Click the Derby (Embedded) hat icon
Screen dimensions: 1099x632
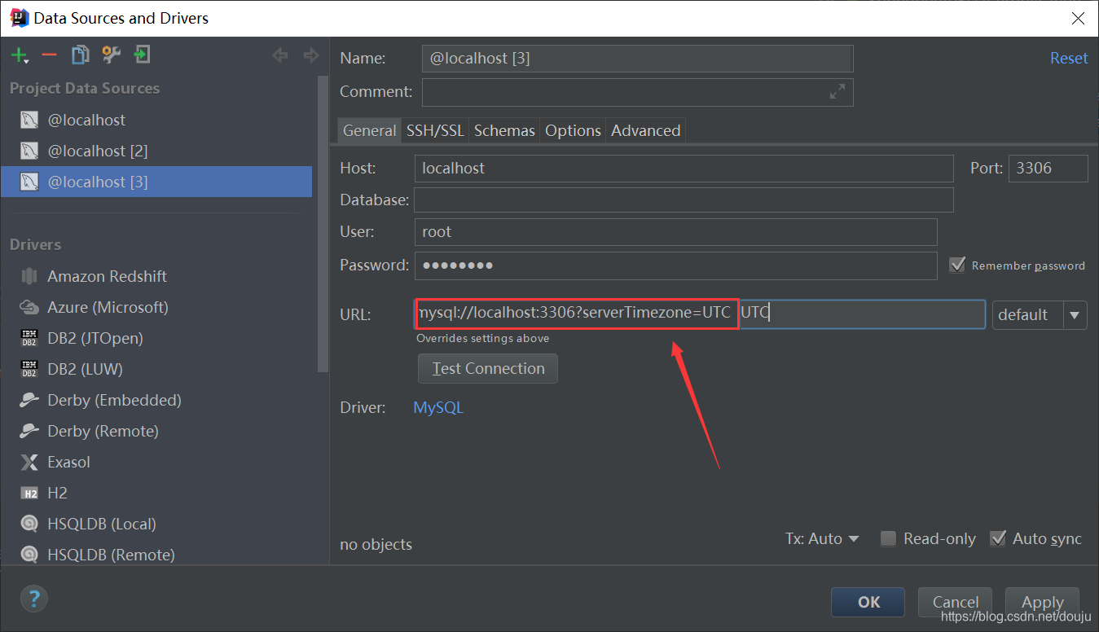pos(29,400)
